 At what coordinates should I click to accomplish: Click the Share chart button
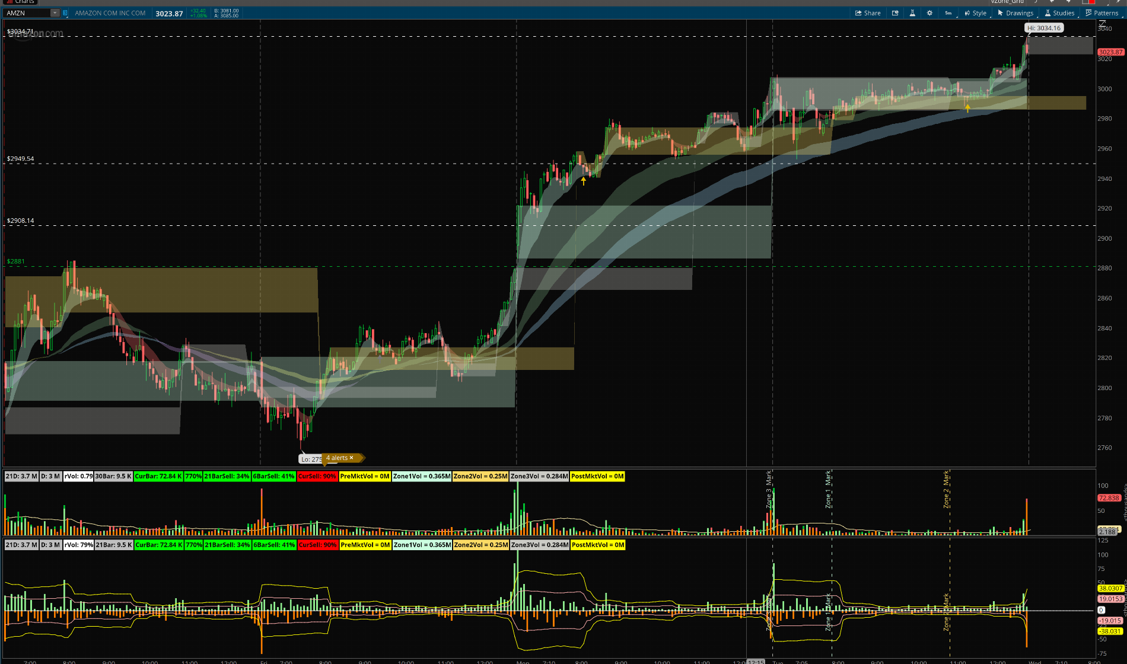pos(868,13)
